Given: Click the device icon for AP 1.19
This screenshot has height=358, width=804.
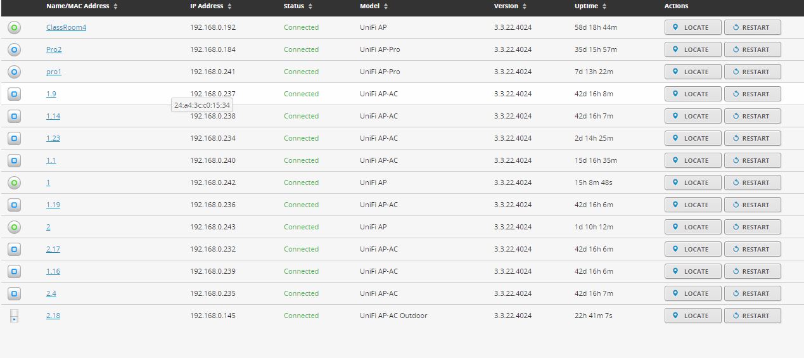Looking at the screenshot, I should 15,205.
